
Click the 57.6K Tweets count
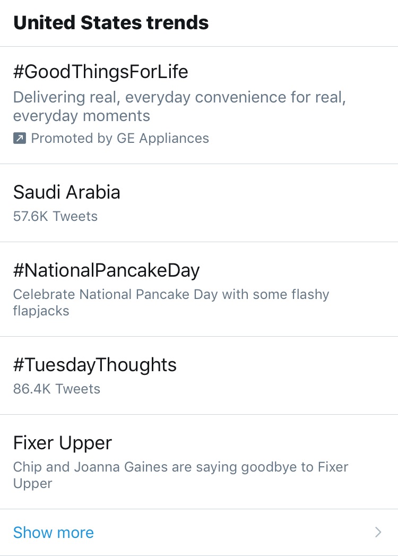tap(55, 216)
